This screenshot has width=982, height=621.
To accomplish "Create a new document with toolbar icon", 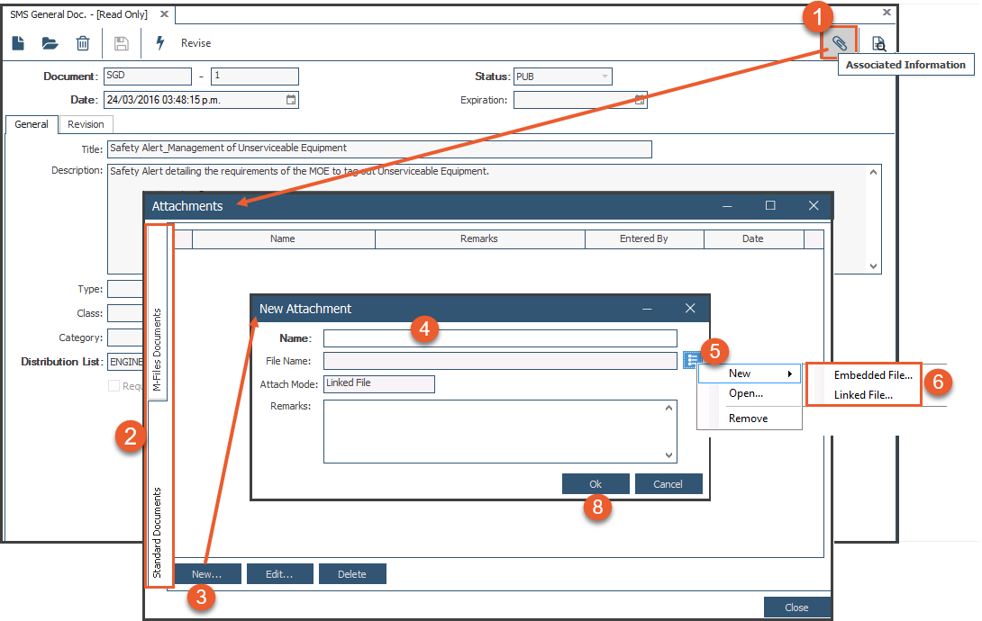I will coord(18,43).
